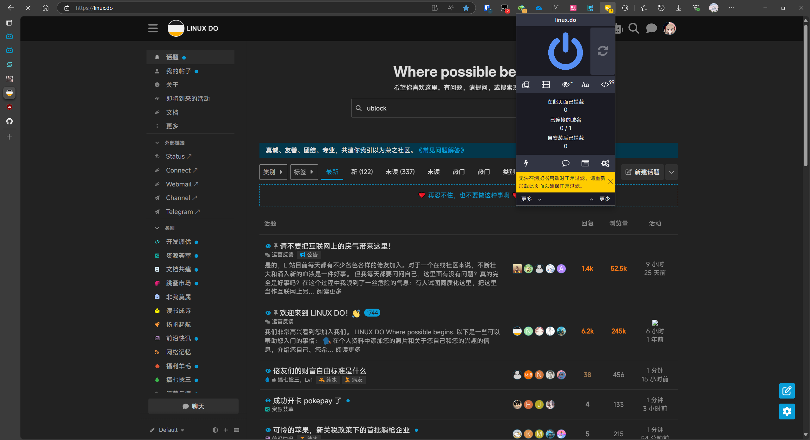Viewport: 810px width, 440px height.
Task: Open forum search magnifier icon in header
Action: click(634, 28)
